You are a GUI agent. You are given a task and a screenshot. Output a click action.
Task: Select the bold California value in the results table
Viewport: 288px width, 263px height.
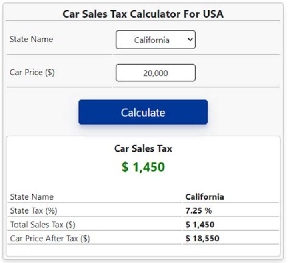point(204,197)
